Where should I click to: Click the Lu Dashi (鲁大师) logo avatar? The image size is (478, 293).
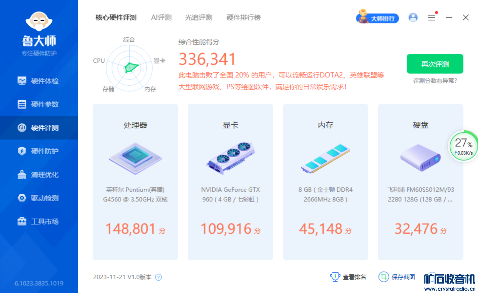tap(39, 21)
